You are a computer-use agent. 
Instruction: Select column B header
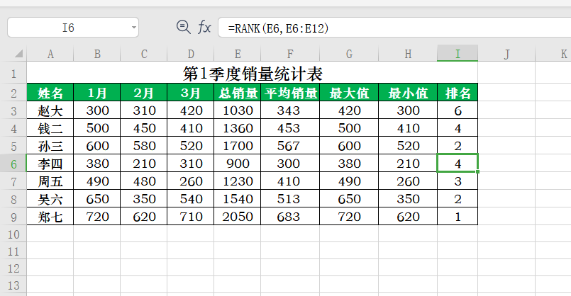97,55
